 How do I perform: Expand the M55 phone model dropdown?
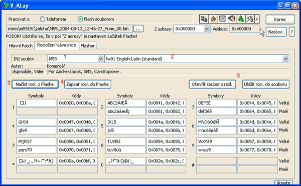coord(100,59)
